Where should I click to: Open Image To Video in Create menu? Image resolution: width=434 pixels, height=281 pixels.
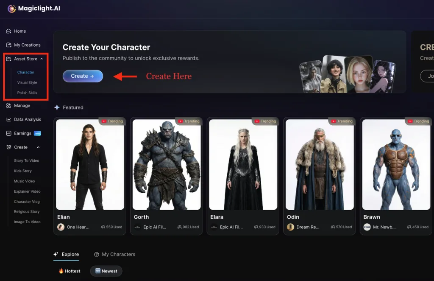point(27,222)
